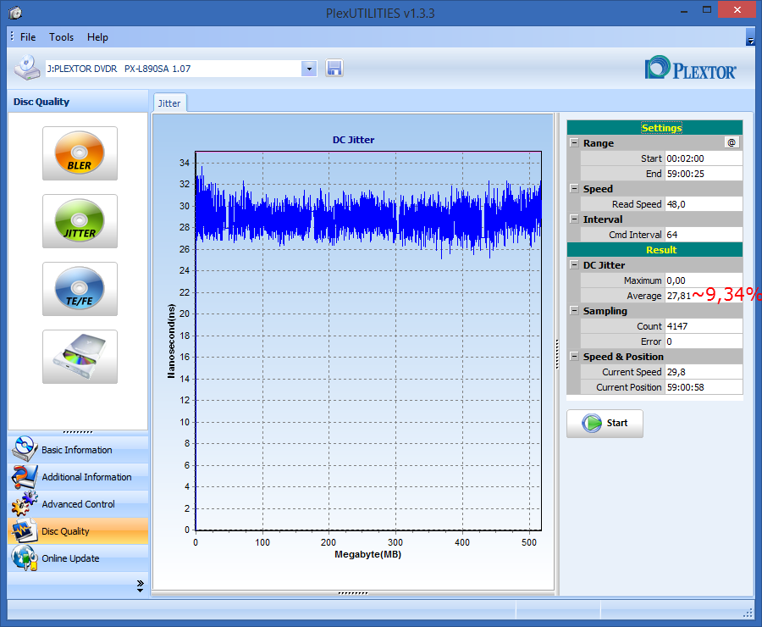Viewport: 762px width, 627px height.
Task: Collapse the Interval settings group
Action: click(574, 219)
